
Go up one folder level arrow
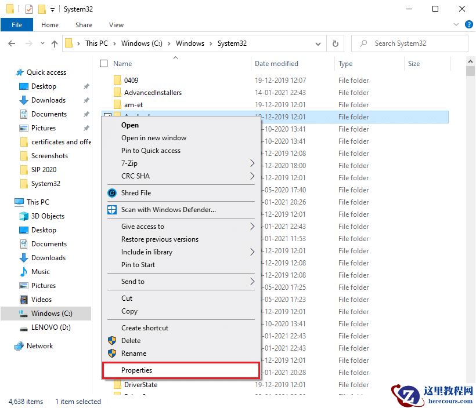[55, 43]
